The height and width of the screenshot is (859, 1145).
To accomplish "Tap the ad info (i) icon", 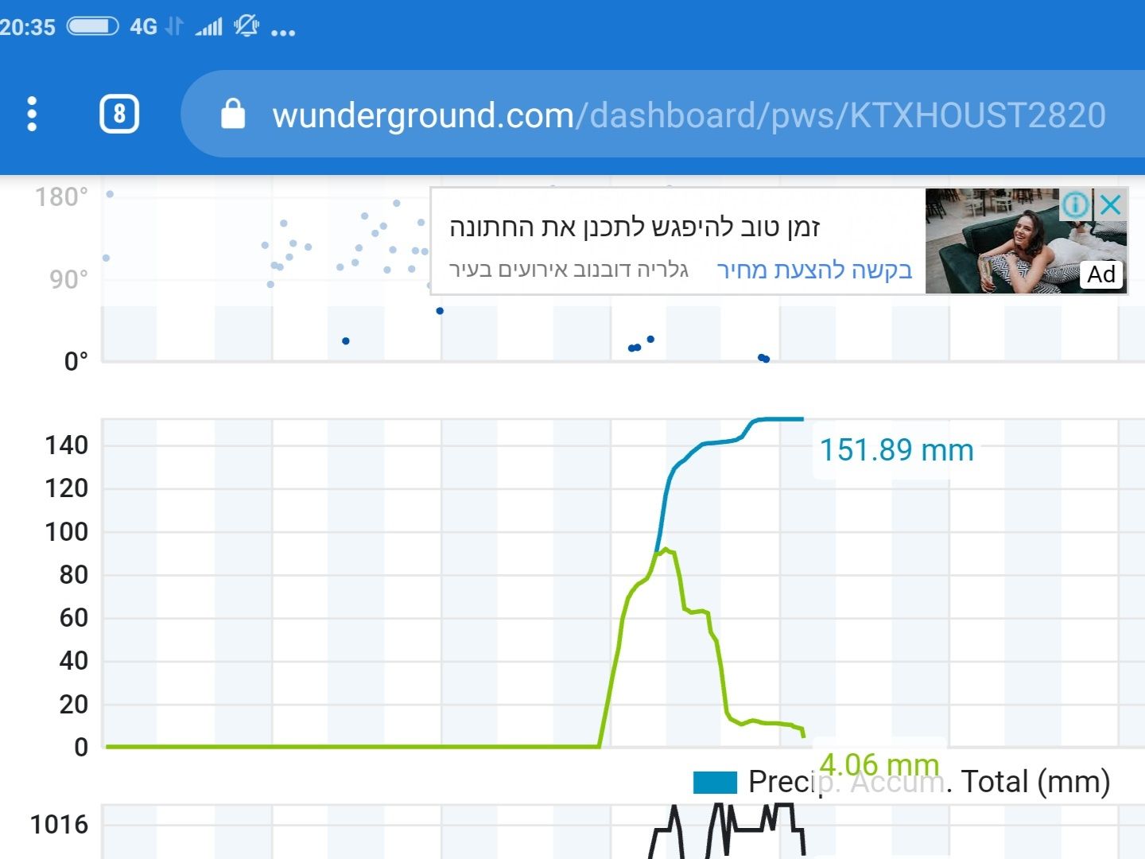I will click(x=1075, y=204).
